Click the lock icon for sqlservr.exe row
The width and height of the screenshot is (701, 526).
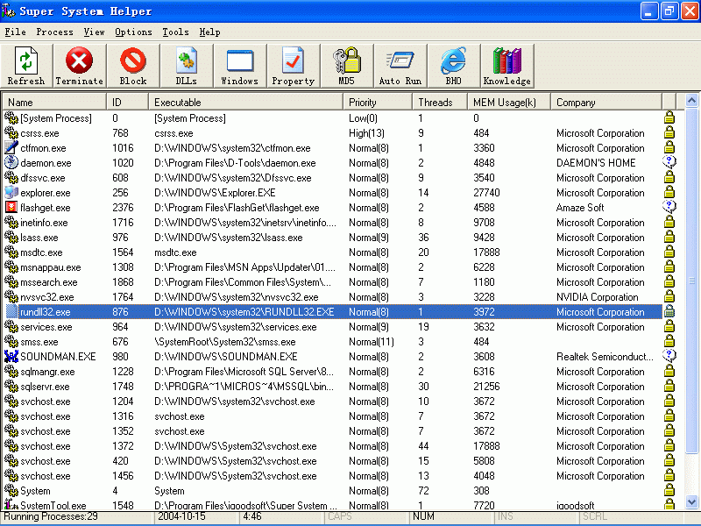tap(669, 386)
